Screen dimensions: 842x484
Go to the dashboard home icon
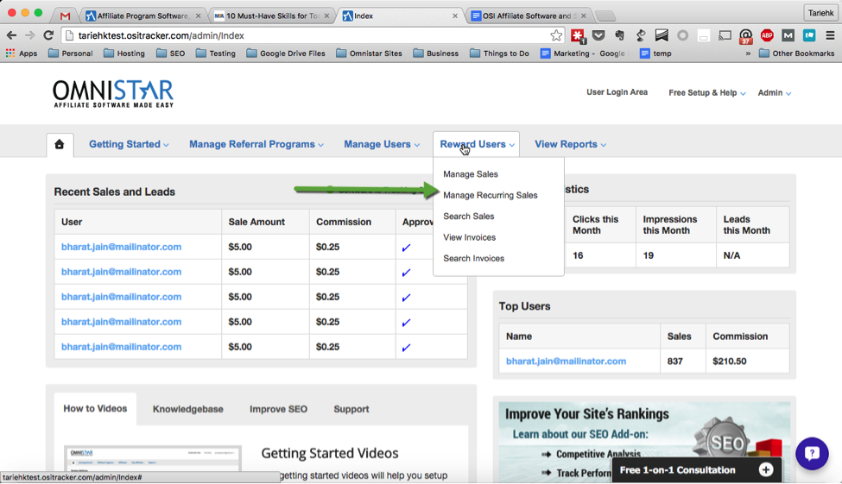60,144
